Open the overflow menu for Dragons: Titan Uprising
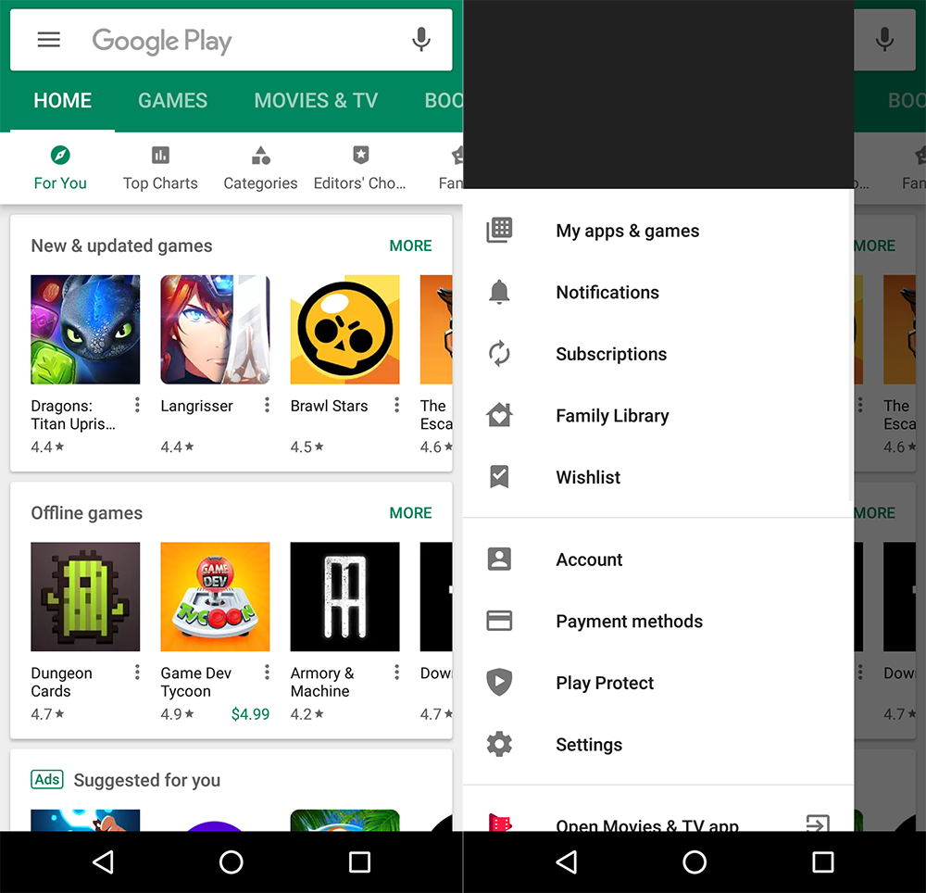The image size is (926, 893). click(x=137, y=405)
